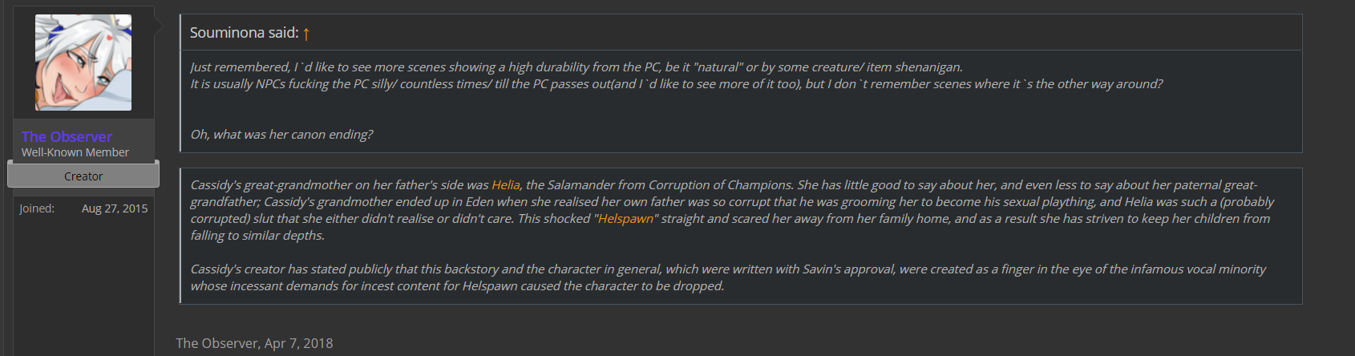Viewport: 1355px width, 356px height.
Task: Click the message pointer triangle beside avatar
Action: pos(159,26)
